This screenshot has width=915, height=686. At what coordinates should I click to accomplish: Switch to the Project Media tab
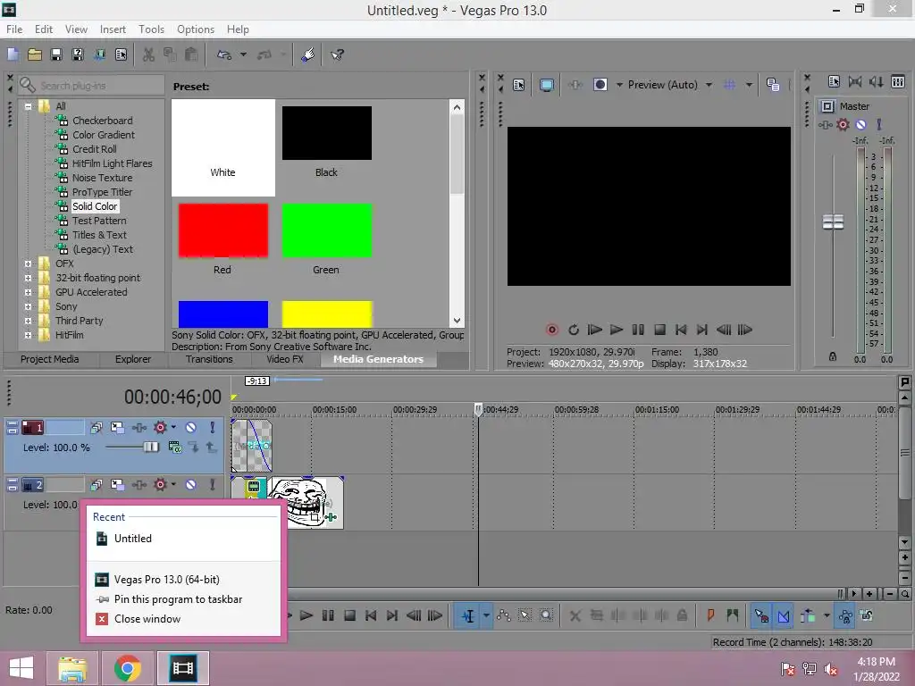point(50,359)
